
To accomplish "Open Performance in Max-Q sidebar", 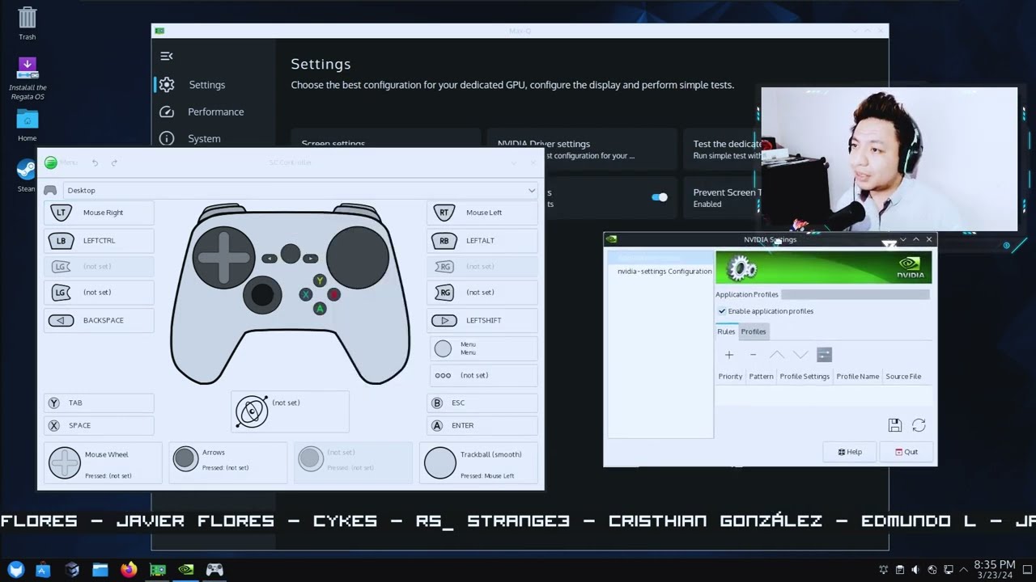I will pyautogui.click(x=215, y=112).
